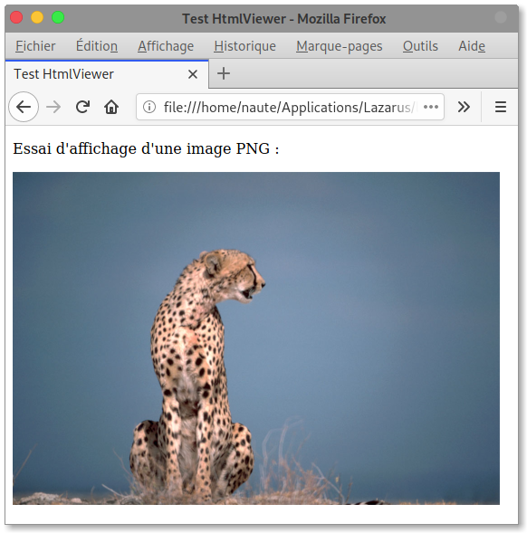
Task: Open the Édition menu
Action: coord(97,46)
